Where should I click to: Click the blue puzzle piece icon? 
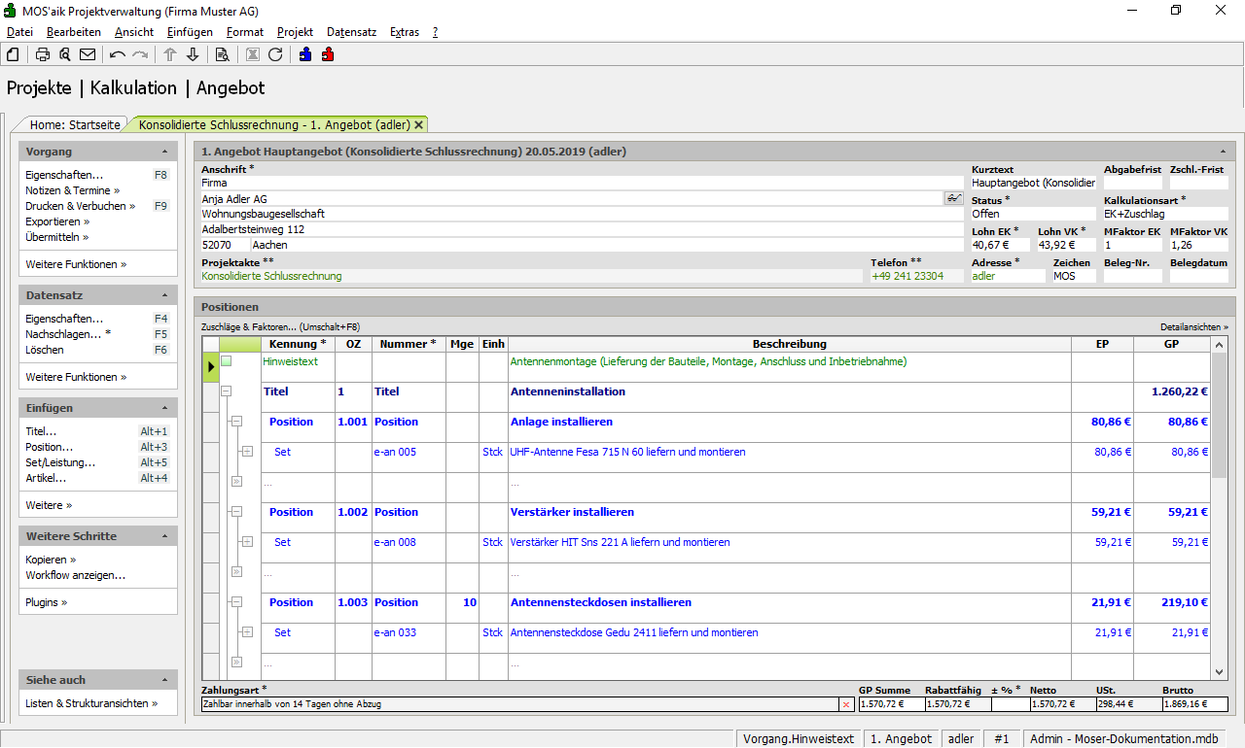pyautogui.click(x=305, y=54)
